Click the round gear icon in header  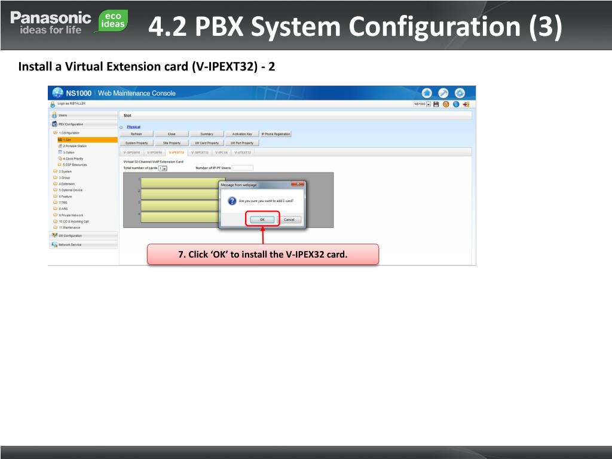(x=460, y=93)
